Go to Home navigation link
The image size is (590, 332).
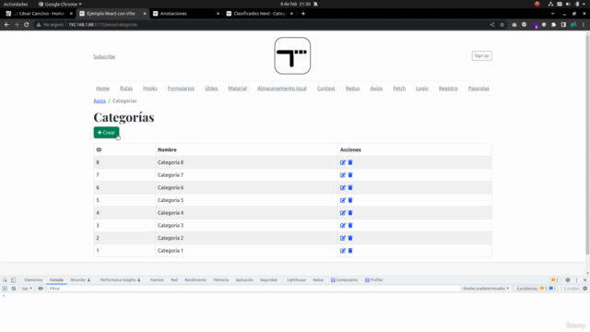(x=102, y=89)
